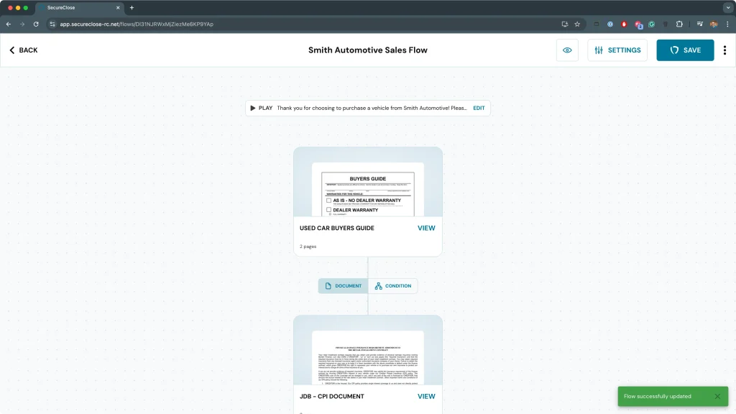This screenshot has height=414, width=736.
Task: Select the JDB - CPI Document thumbnail
Action: pos(367,357)
